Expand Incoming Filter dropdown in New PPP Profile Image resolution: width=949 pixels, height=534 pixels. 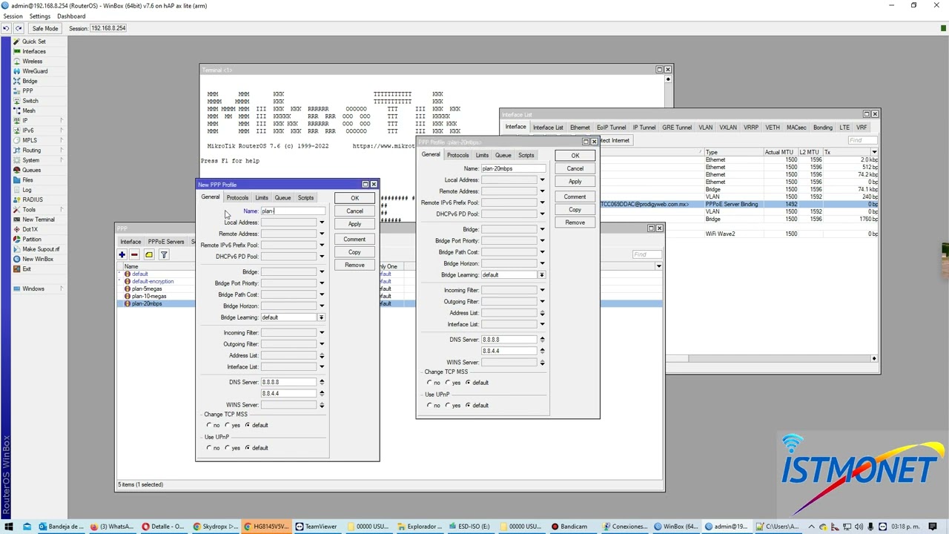click(322, 333)
